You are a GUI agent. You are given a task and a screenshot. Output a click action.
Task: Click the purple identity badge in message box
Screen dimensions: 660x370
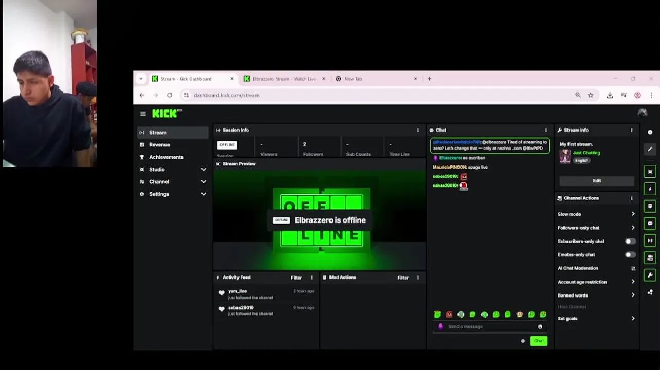441,326
